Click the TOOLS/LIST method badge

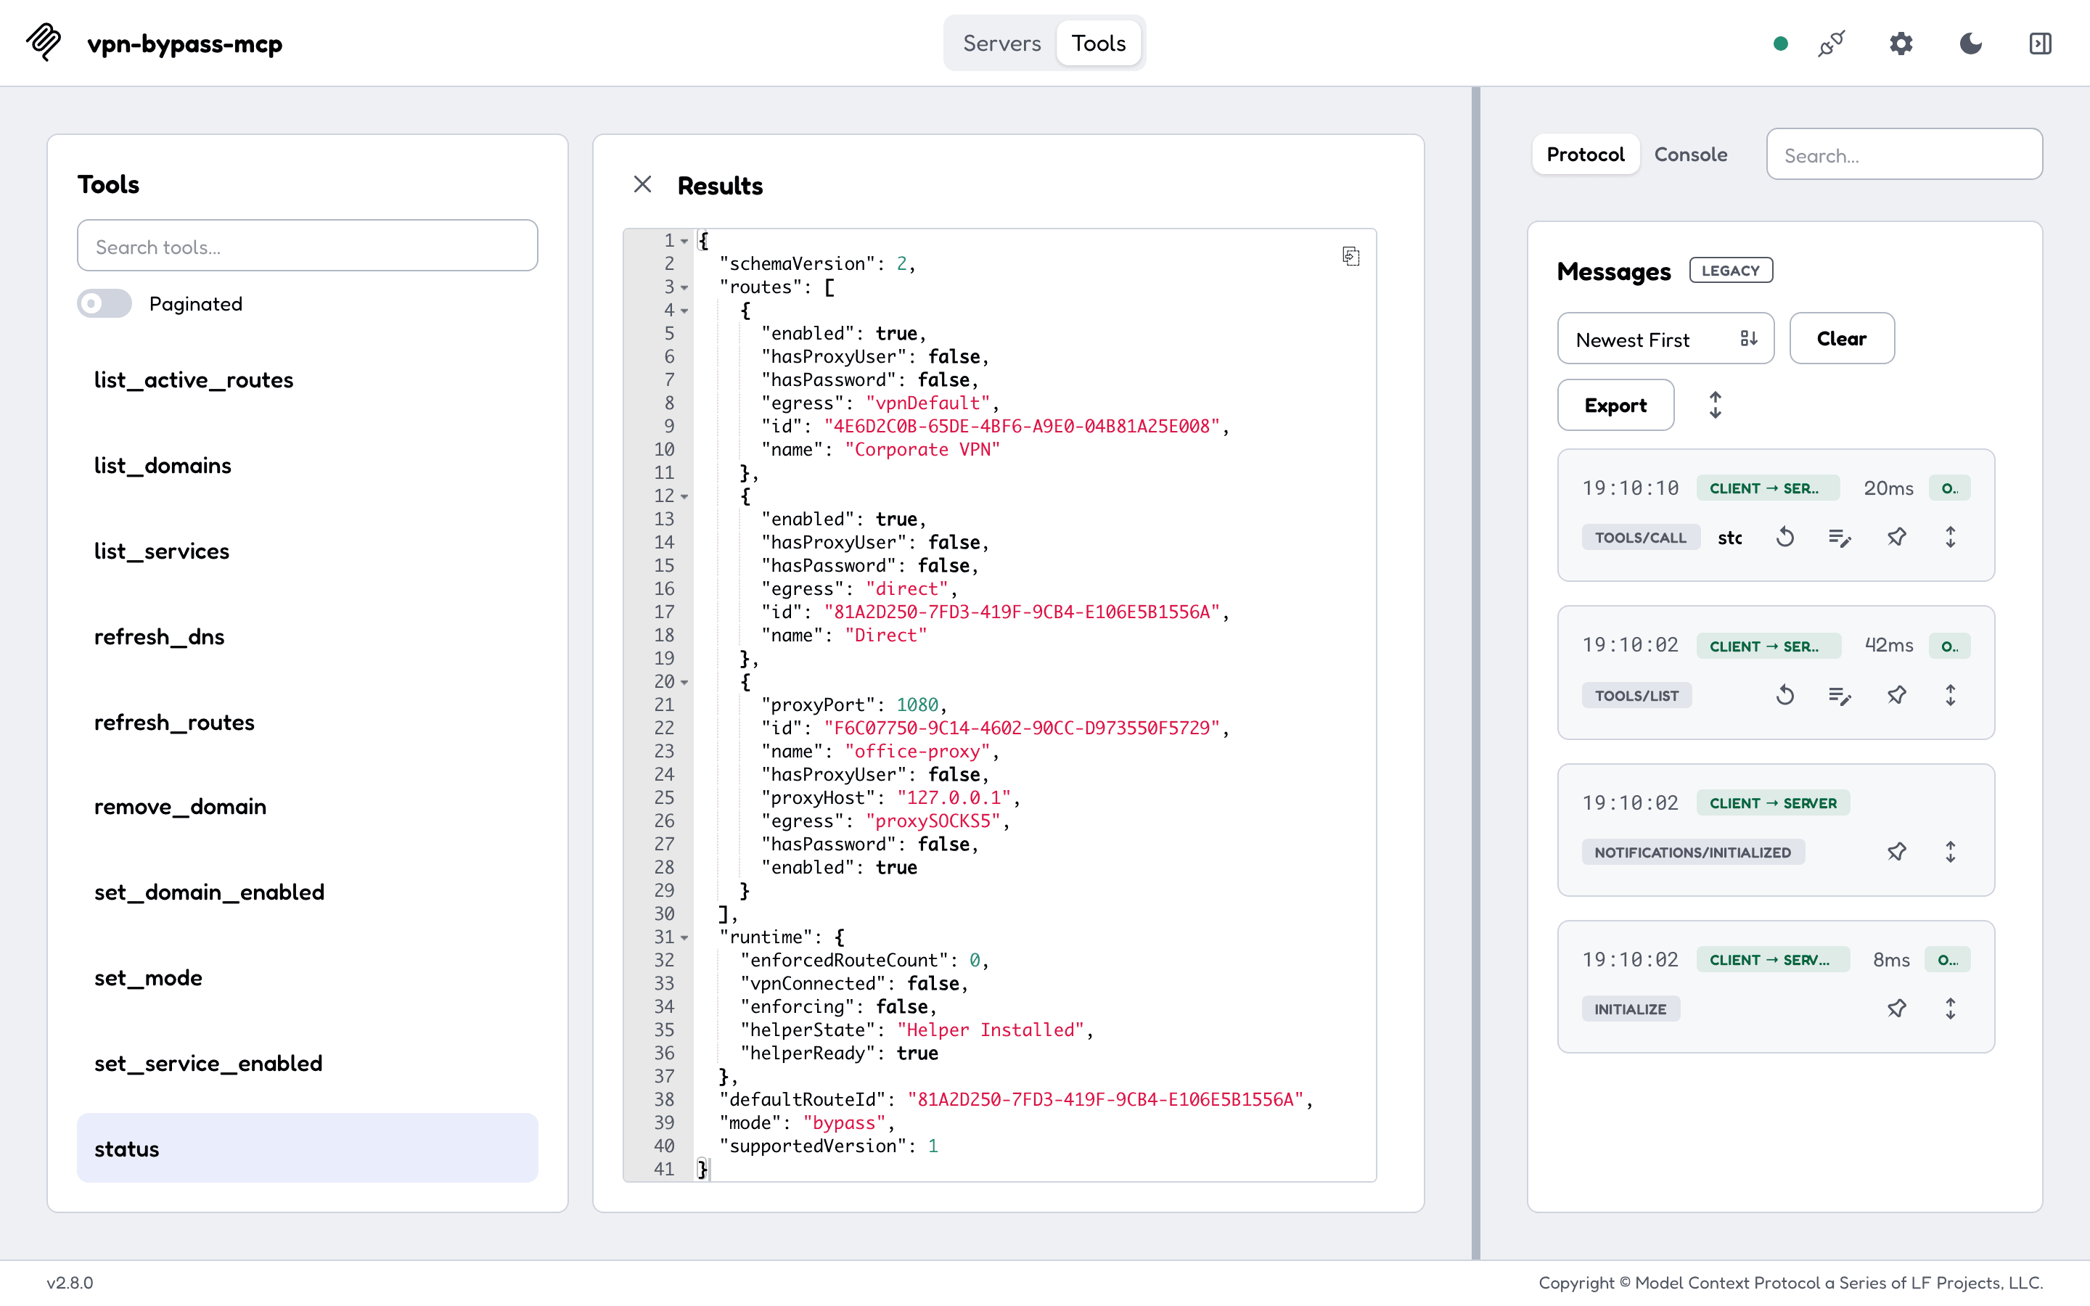click(x=1636, y=695)
